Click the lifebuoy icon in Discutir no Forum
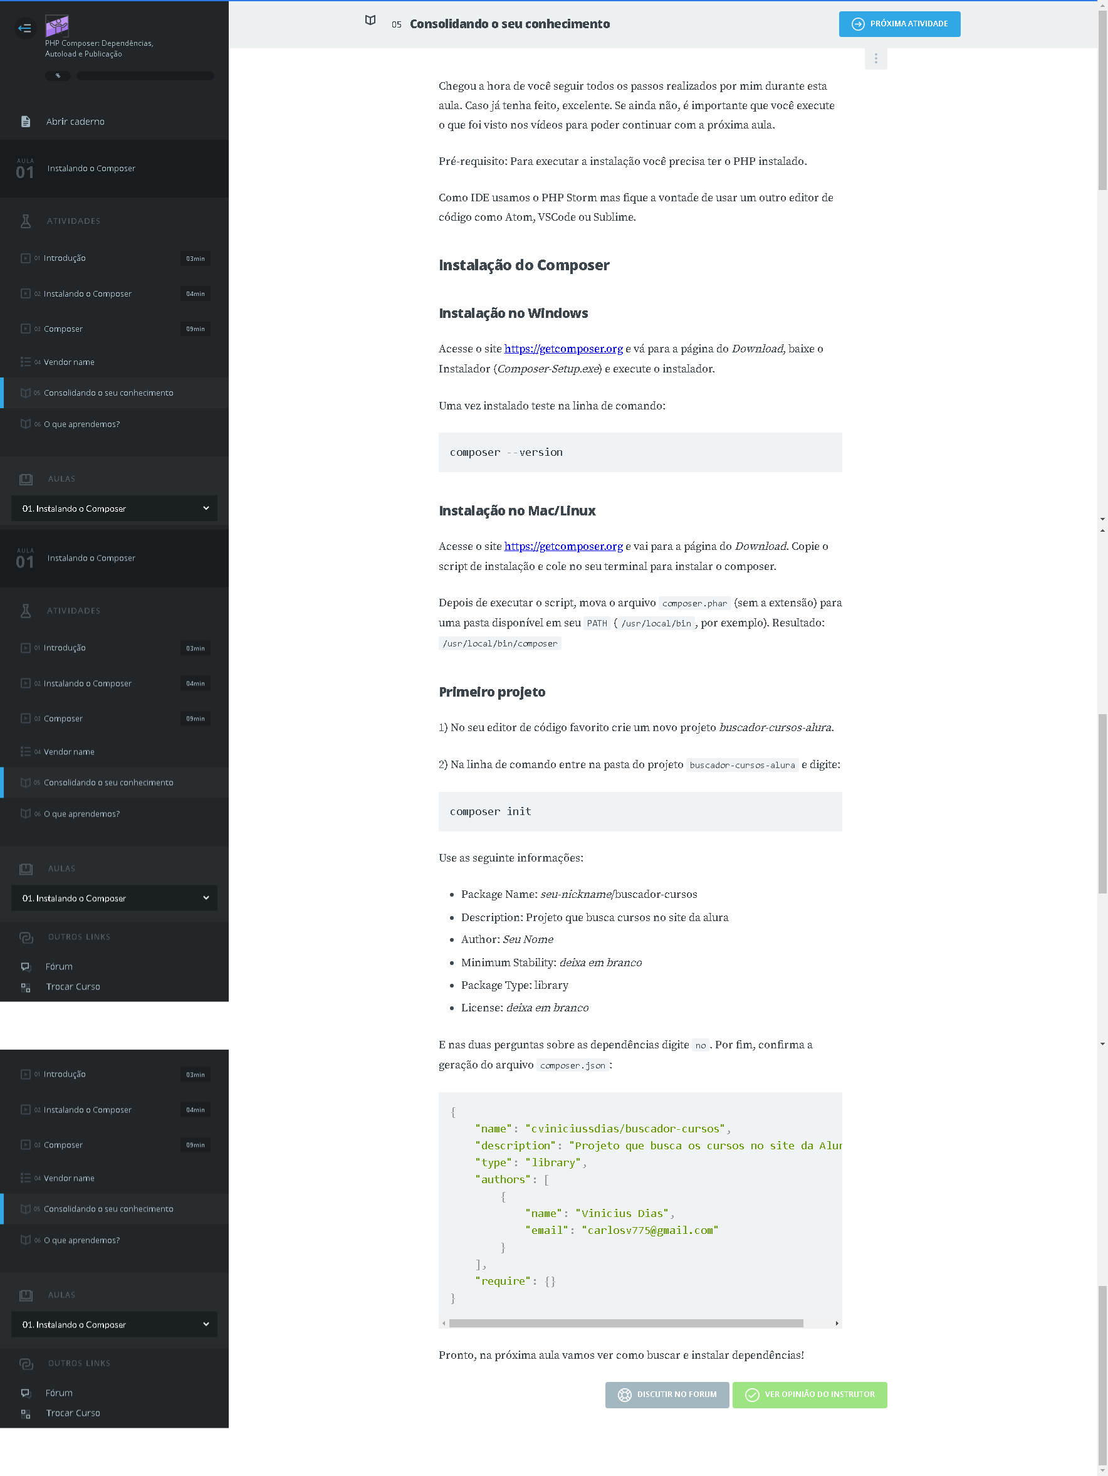The image size is (1108, 1476). [x=624, y=1394]
